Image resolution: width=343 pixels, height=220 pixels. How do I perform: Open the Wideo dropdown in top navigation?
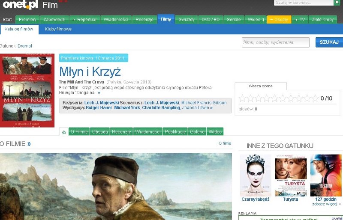click(256, 20)
